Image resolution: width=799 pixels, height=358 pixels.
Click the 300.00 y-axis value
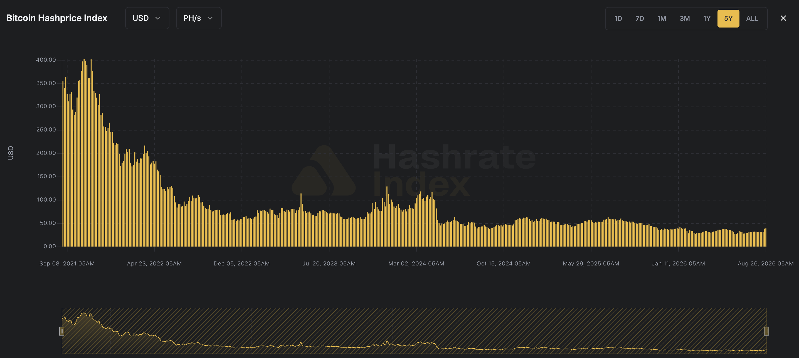pyautogui.click(x=46, y=106)
